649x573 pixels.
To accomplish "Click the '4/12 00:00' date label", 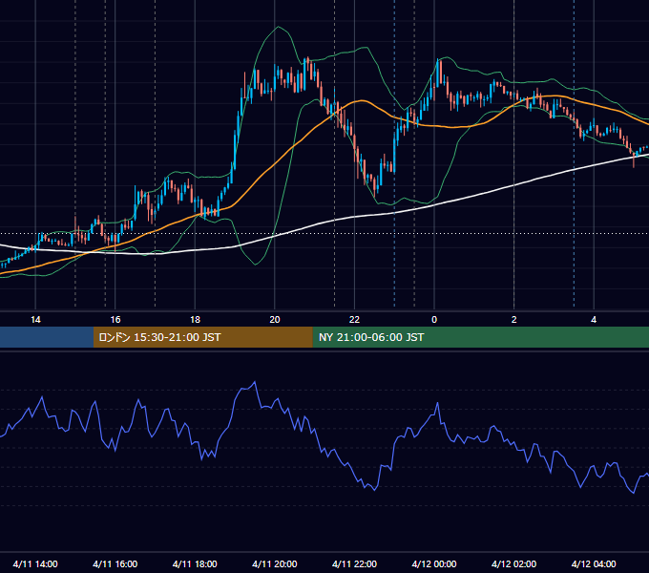I will [x=434, y=563].
